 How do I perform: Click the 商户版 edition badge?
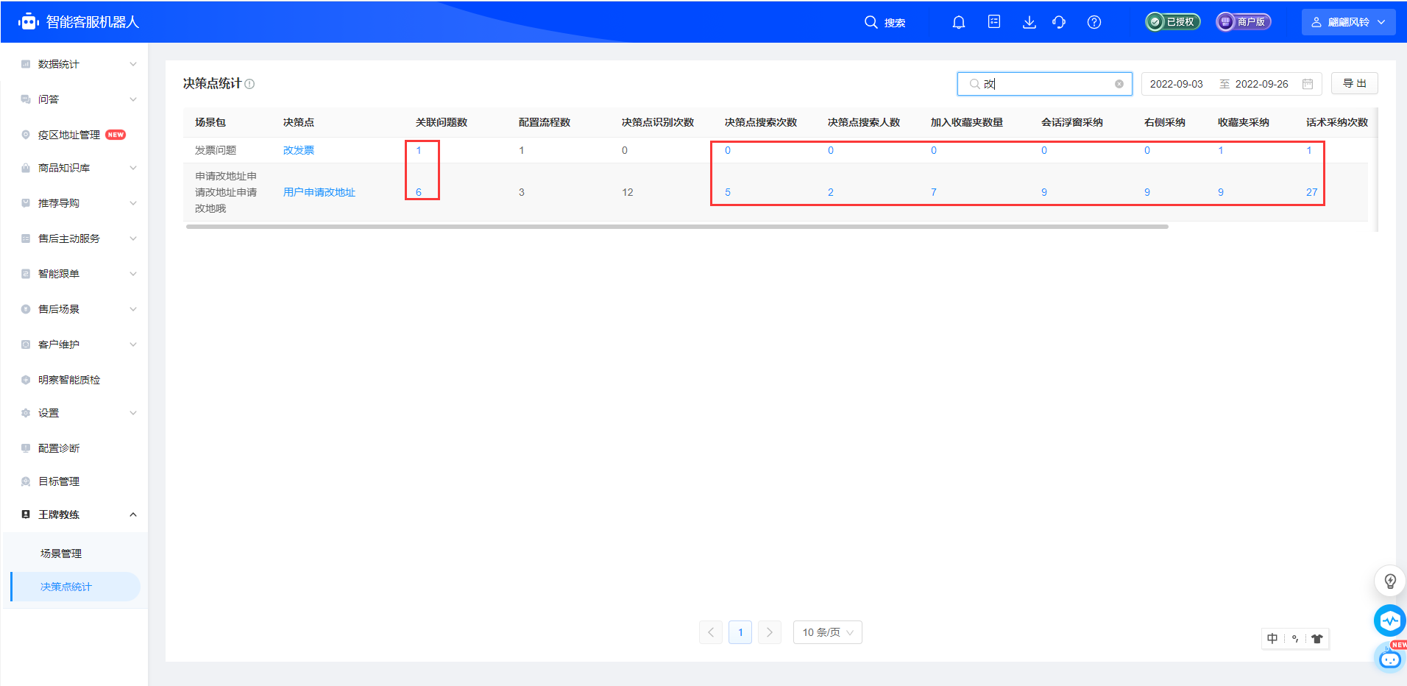click(x=1244, y=22)
